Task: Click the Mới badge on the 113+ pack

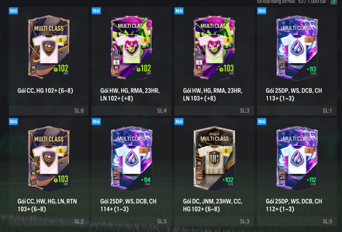Action: (262, 11)
